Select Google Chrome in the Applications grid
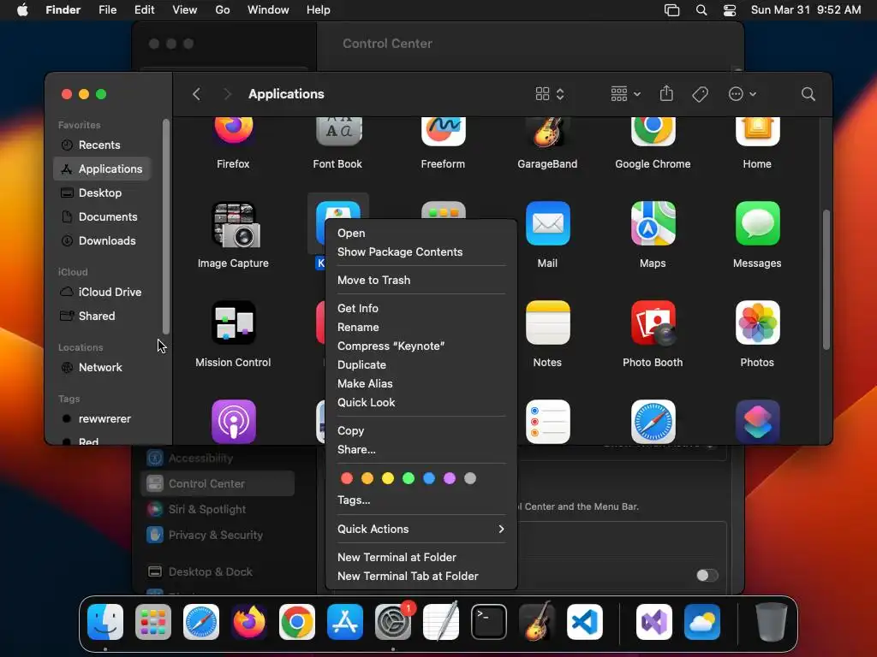 (x=653, y=131)
